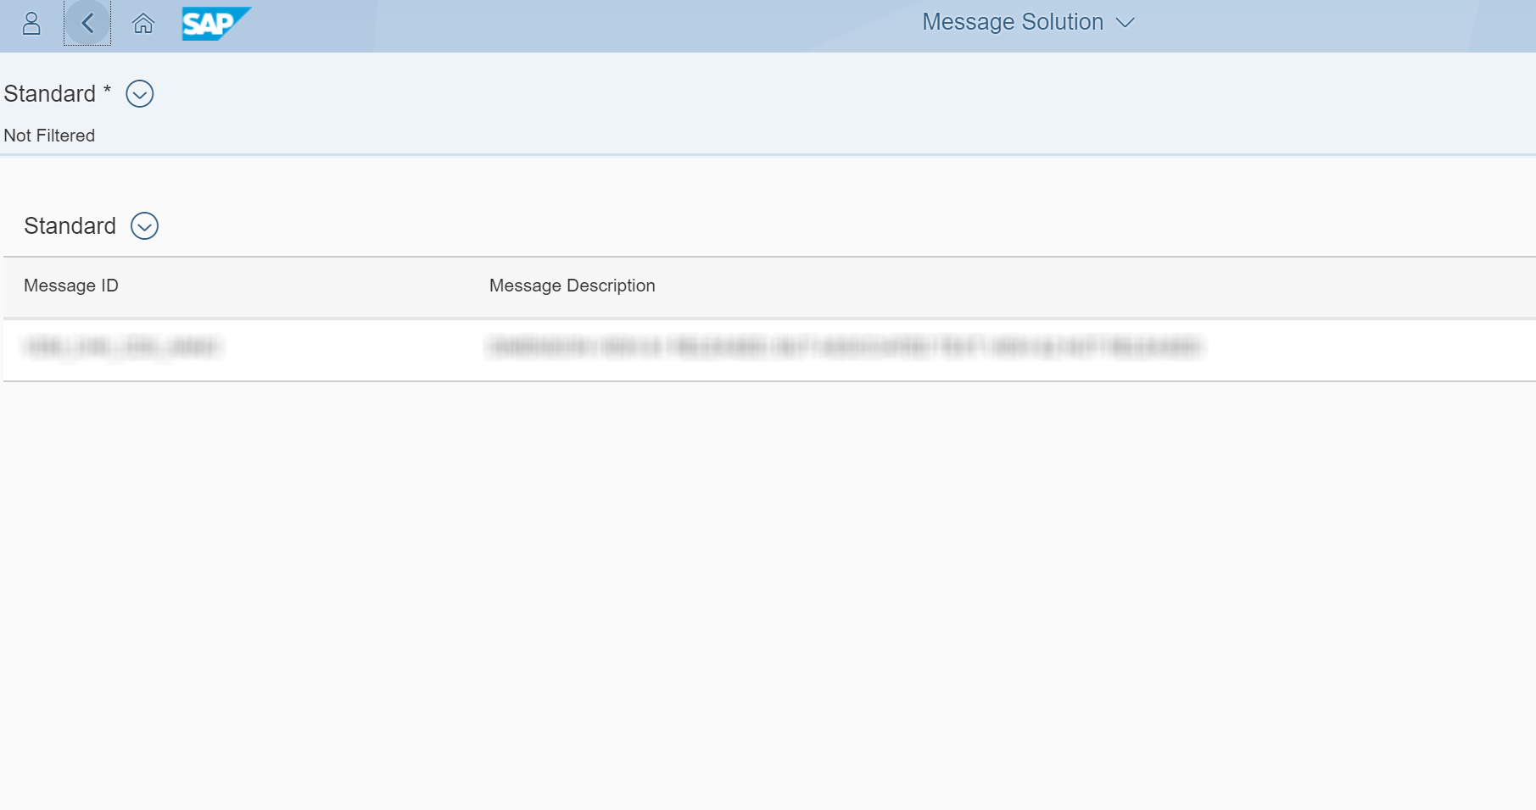1536x810 pixels.
Task: Open the Message Solution app switcher dropdown
Action: pos(1125,23)
